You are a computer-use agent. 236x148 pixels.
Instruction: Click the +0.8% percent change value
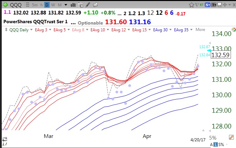(x=108, y=13)
